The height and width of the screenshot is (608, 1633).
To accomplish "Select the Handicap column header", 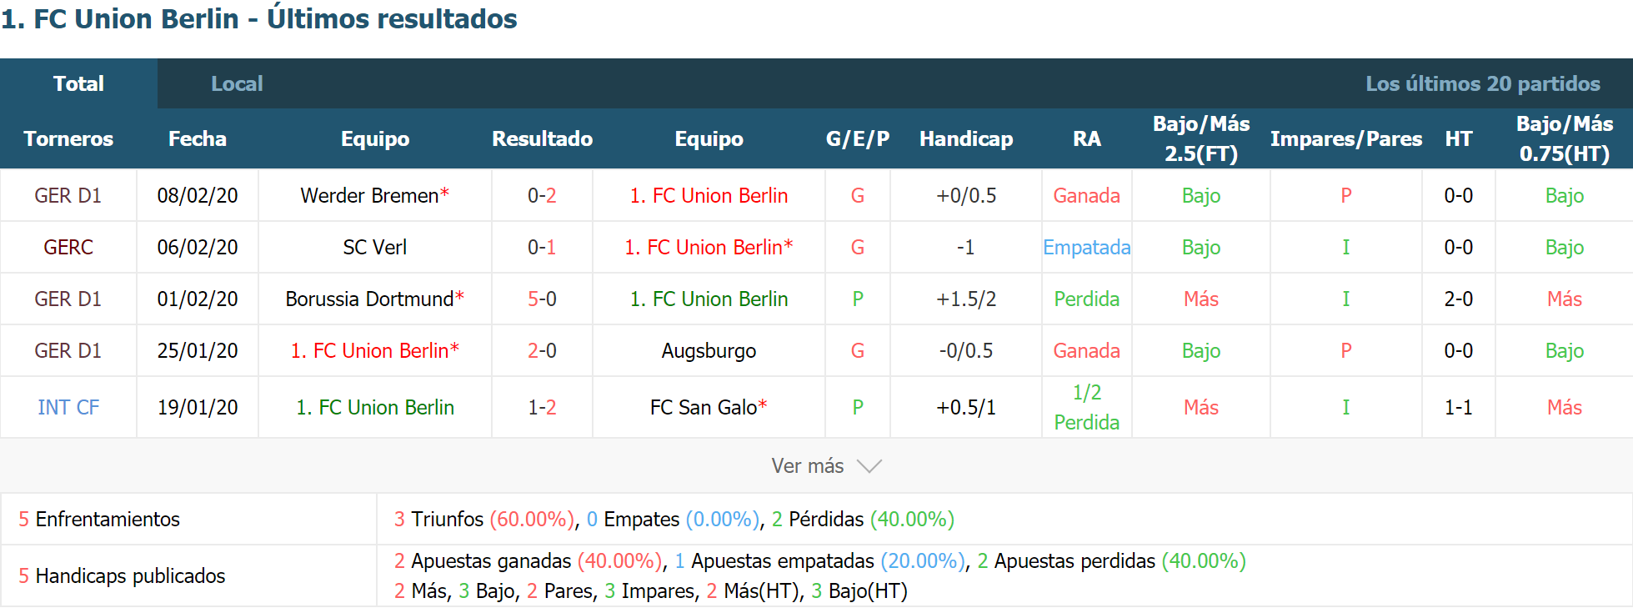I will pos(966,138).
